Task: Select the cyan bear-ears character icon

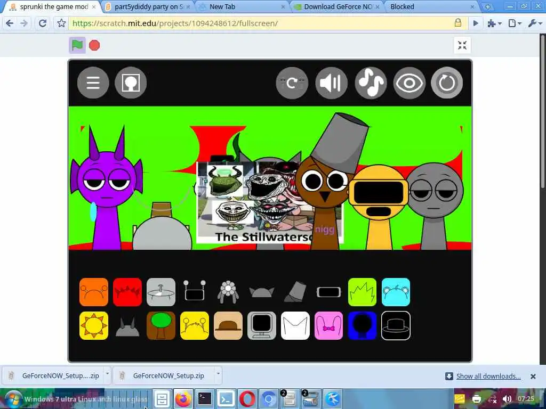Action: [x=396, y=292]
